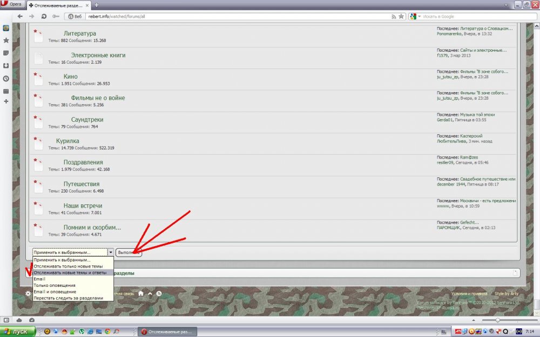Click the пуск Start button

[x=17, y=332]
